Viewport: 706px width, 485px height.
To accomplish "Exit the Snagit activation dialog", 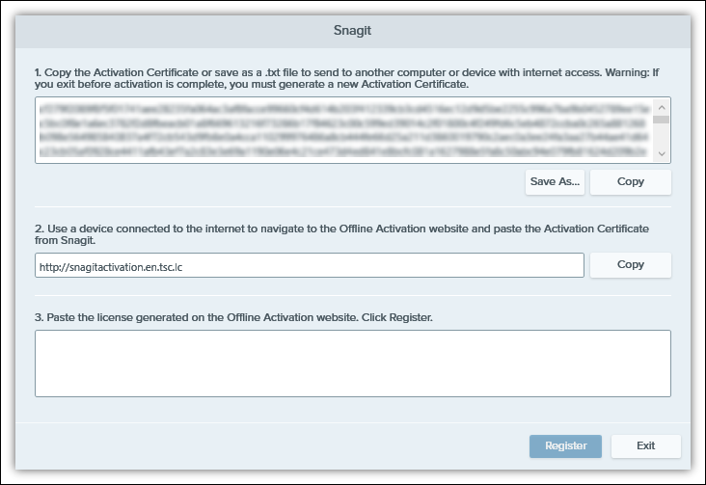I will [x=645, y=446].
